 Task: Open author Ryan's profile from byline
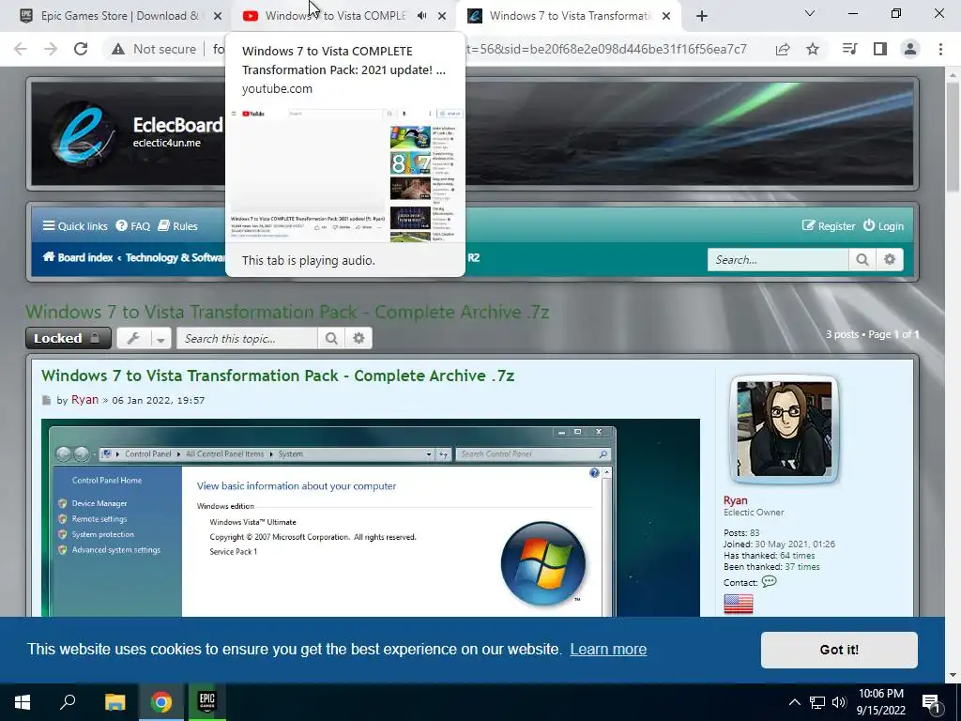click(x=84, y=400)
